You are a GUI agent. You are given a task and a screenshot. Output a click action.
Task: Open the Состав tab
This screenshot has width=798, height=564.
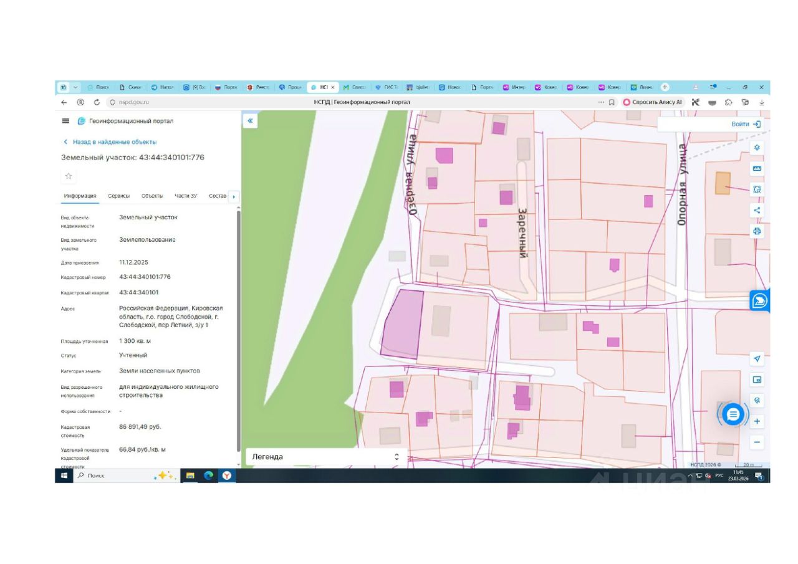(218, 196)
